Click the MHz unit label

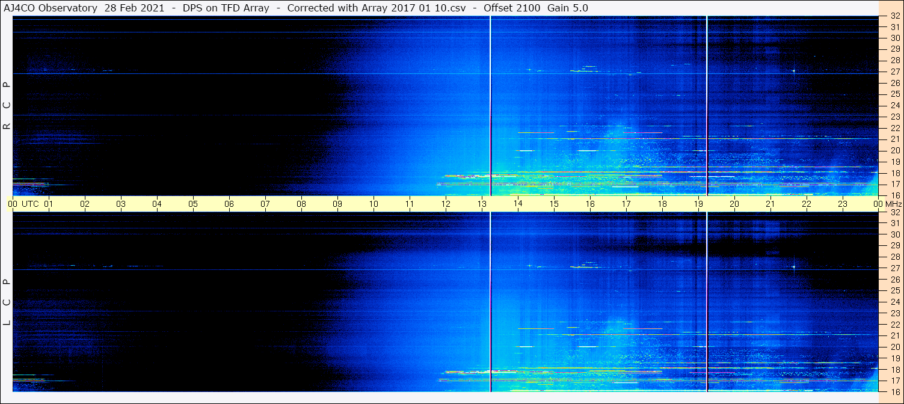893,204
